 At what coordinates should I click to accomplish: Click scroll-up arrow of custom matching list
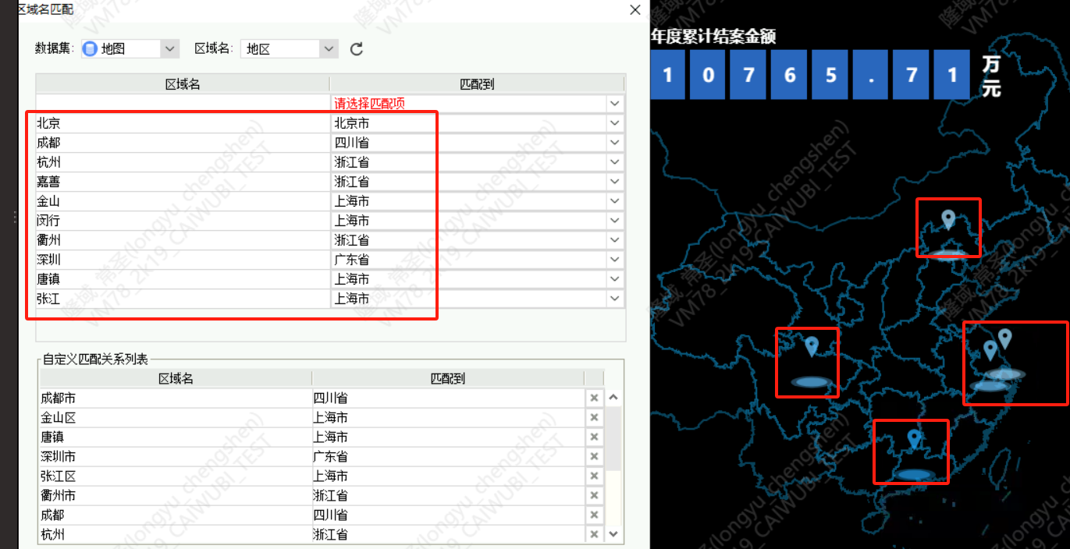[x=613, y=398]
